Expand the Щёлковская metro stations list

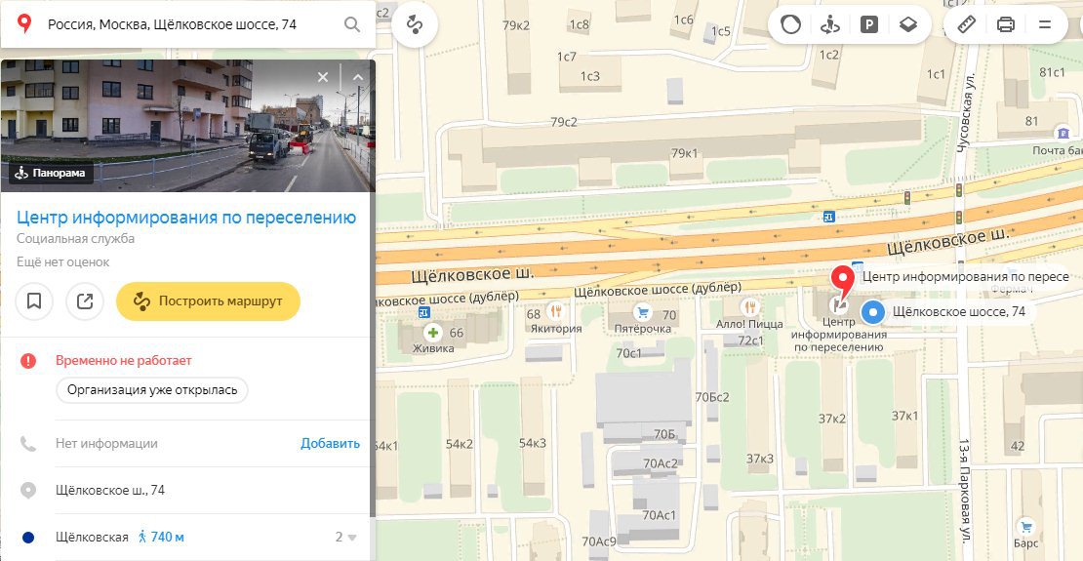click(x=346, y=537)
